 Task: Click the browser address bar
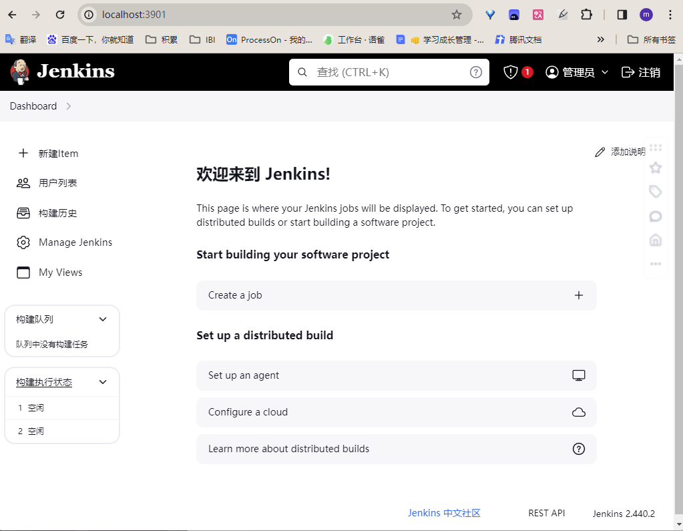274,15
